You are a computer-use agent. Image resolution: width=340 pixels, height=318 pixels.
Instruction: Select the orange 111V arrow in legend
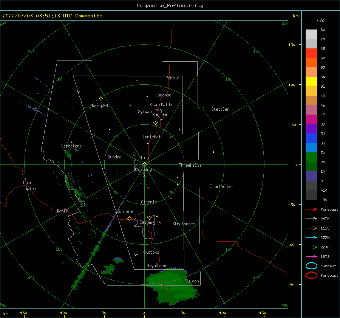[311, 228]
